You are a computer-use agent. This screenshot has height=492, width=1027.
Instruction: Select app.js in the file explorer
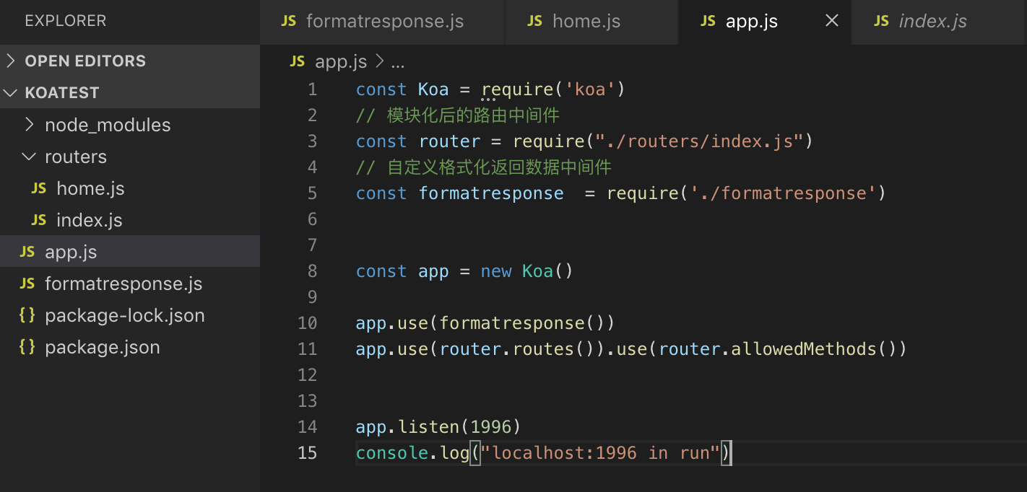click(x=71, y=252)
